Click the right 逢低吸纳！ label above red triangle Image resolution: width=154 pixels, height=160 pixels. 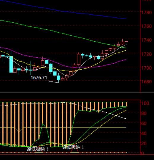click(x=73, y=147)
